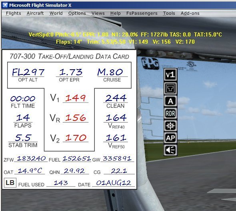The image size is (236, 211).
Task: Click the QHN 29.92 value
Action: click(x=74, y=171)
